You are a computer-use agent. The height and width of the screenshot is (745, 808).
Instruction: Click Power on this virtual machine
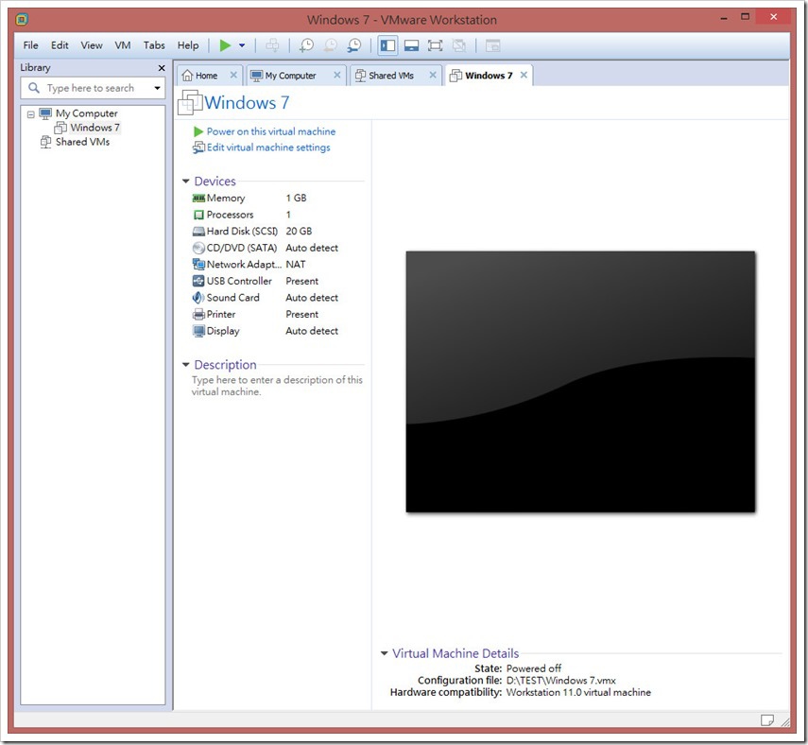(271, 132)
